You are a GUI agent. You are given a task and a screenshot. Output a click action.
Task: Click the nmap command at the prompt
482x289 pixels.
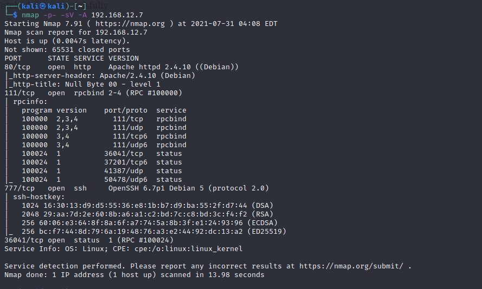(30, 15)
